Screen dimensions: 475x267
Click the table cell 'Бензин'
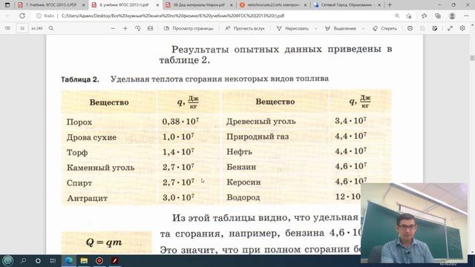tap(241, 167)
